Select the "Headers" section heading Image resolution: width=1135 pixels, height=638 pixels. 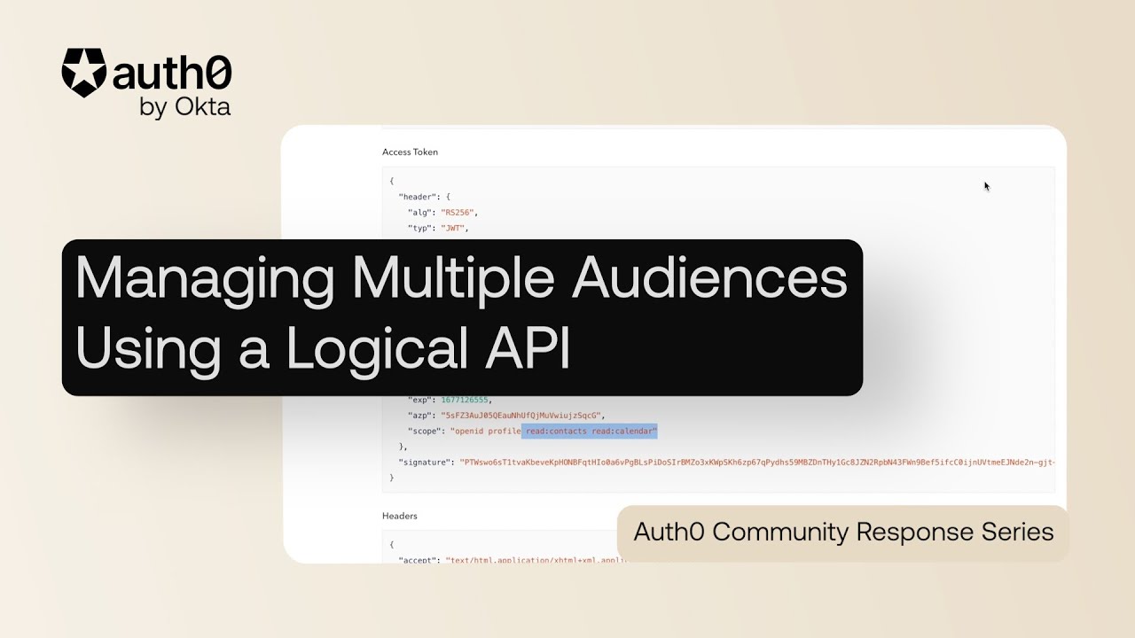click(399, 516)
